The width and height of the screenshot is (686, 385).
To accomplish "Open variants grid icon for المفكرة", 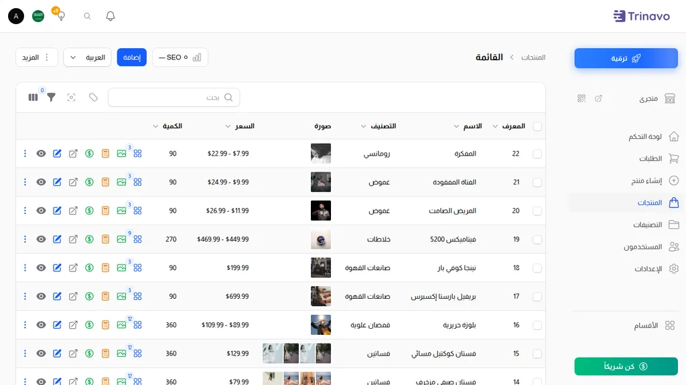I will pyautogui.click(x=137, y=154).
